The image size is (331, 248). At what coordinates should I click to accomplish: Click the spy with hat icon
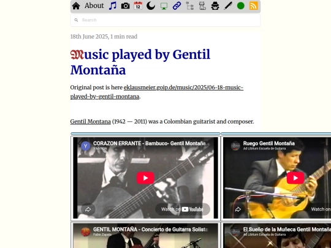click(x=215, y=6)
